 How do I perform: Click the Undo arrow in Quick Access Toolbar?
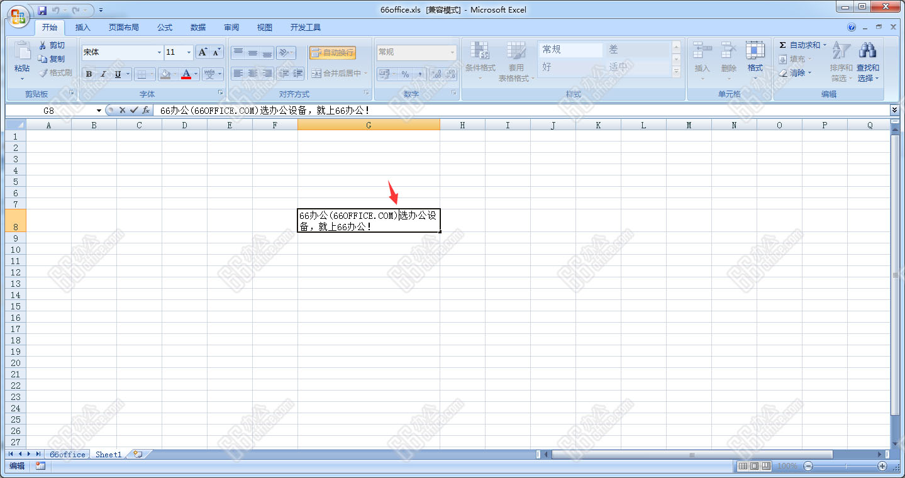(56, 10)
